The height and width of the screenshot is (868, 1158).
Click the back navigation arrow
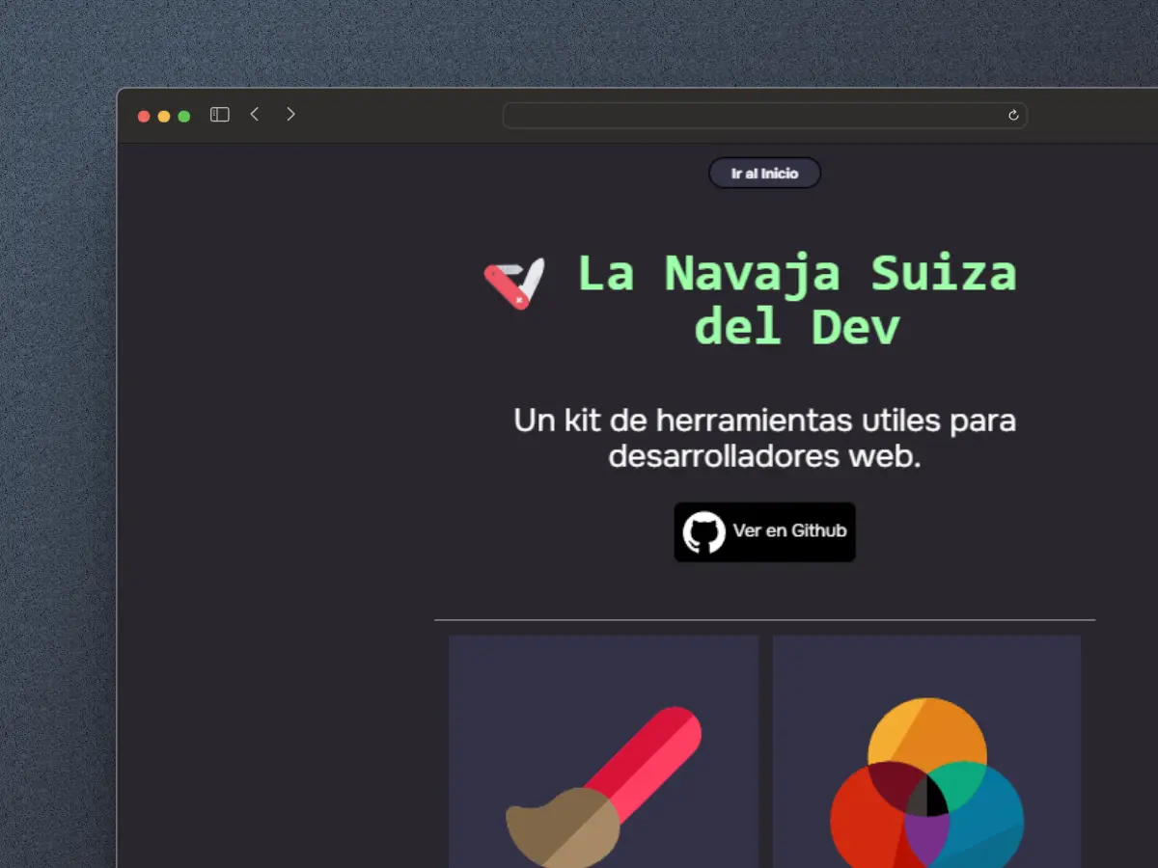coord(254,114)
